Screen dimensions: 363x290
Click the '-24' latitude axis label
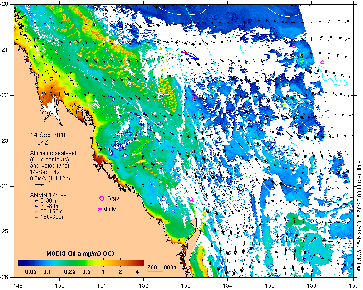pyautogui.click(x=4, y=186)
